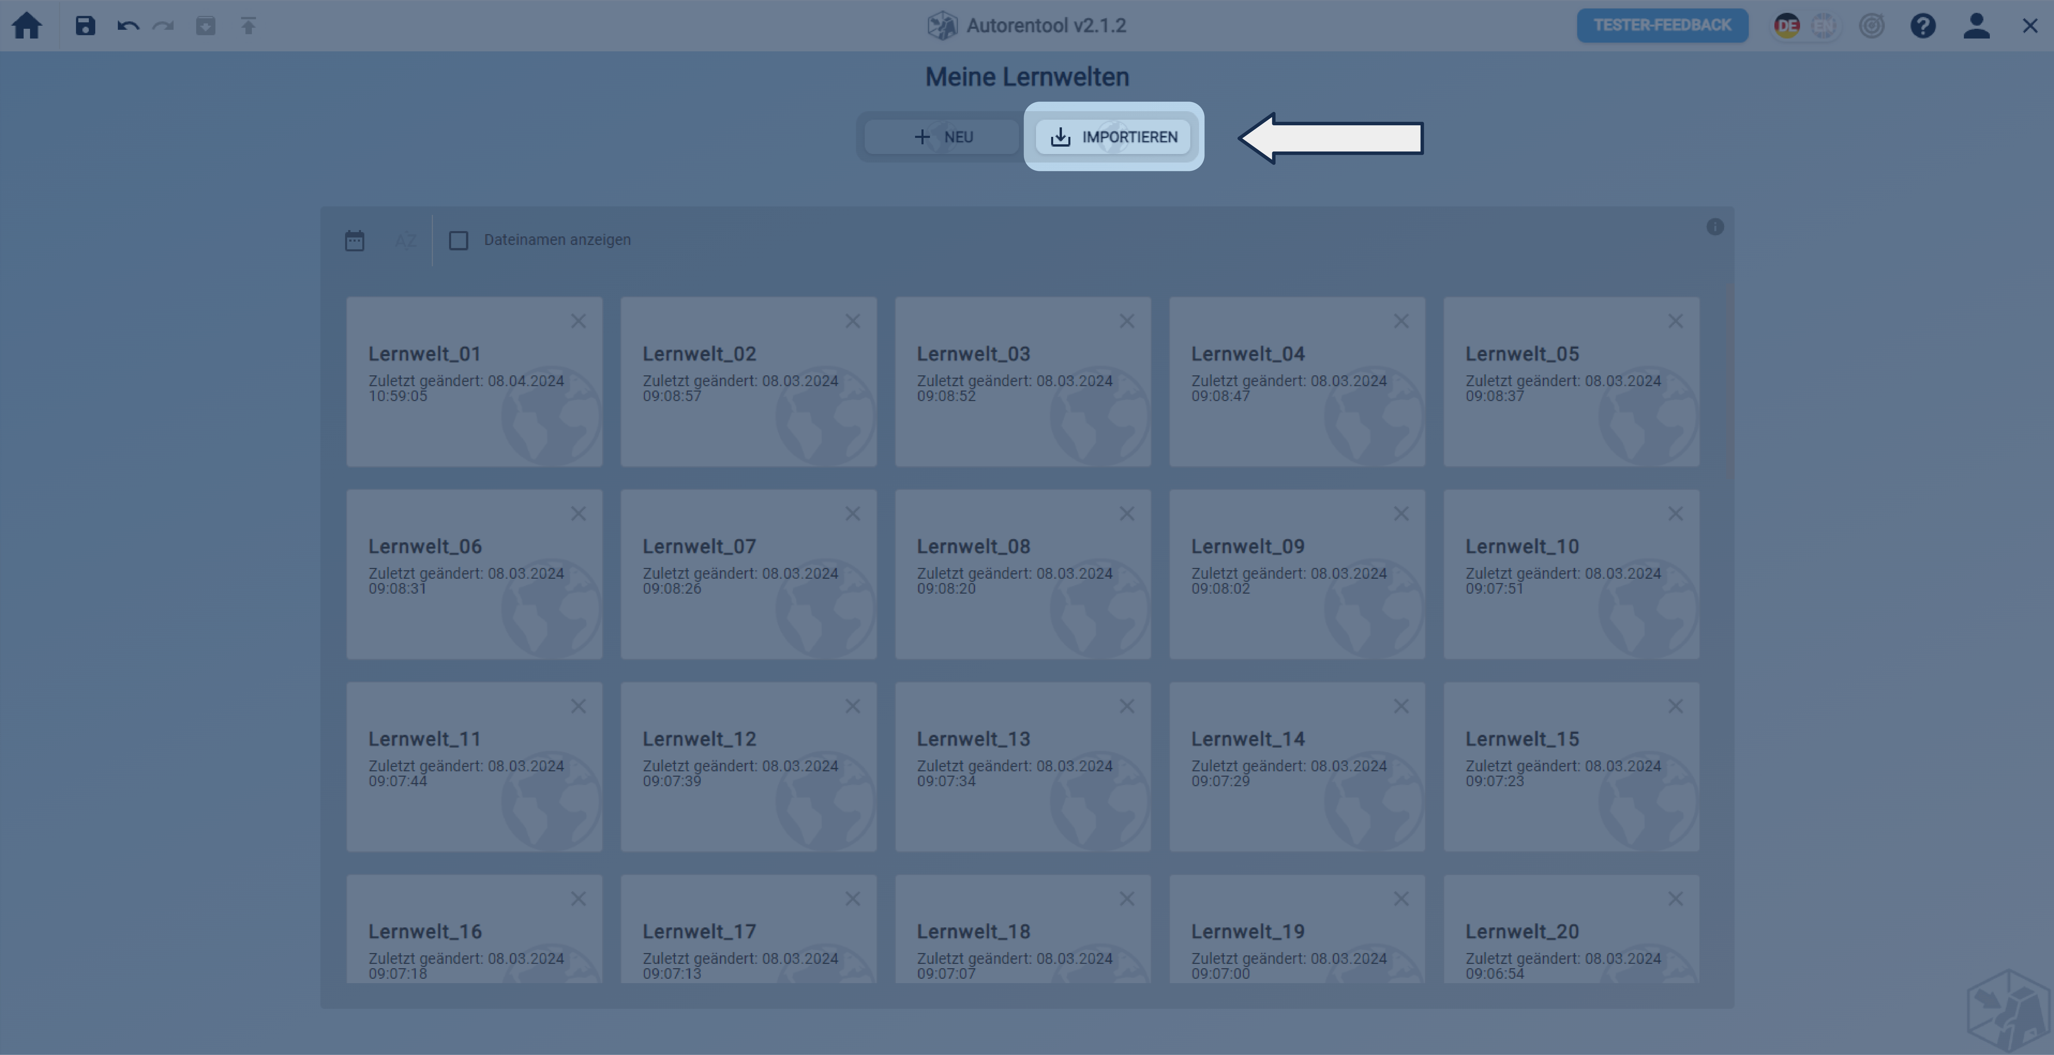This screenshot has height=1055, width=2054.
Task: Remove Lernwelt_08 with its X icon
Action: [1127, 514]
